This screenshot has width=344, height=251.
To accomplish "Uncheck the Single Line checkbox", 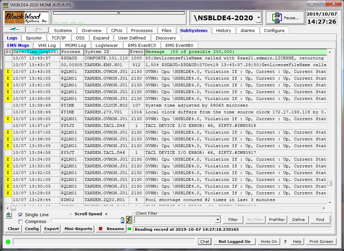I will pos(21,215).
